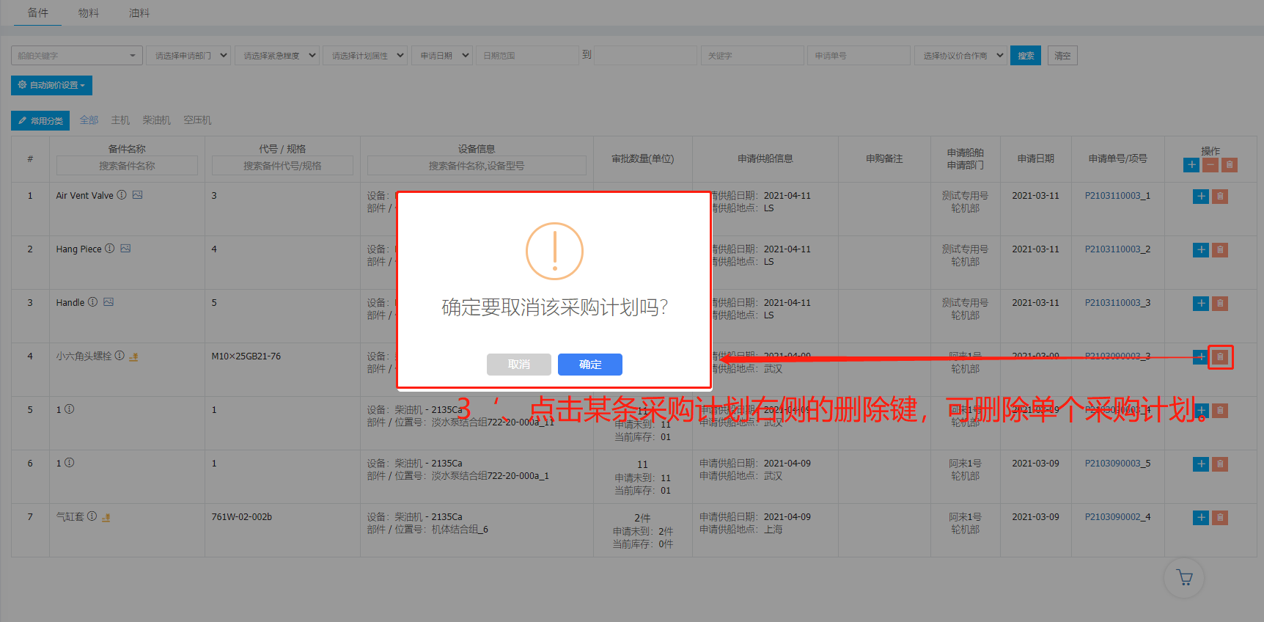Image resolution: width=1264 pixels, height=622 pixels.
Task: Delete the 气缸套 row plan
Action: coord(1220,518)
